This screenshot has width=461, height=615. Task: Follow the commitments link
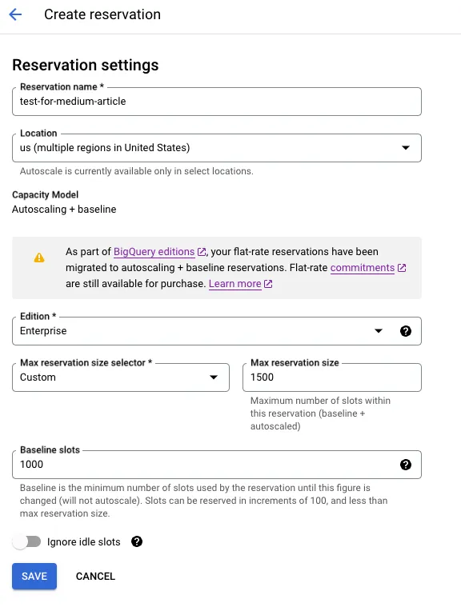(362, 268)
